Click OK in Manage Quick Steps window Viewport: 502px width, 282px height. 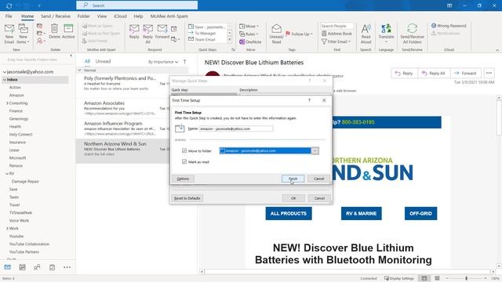click(293, 198)
